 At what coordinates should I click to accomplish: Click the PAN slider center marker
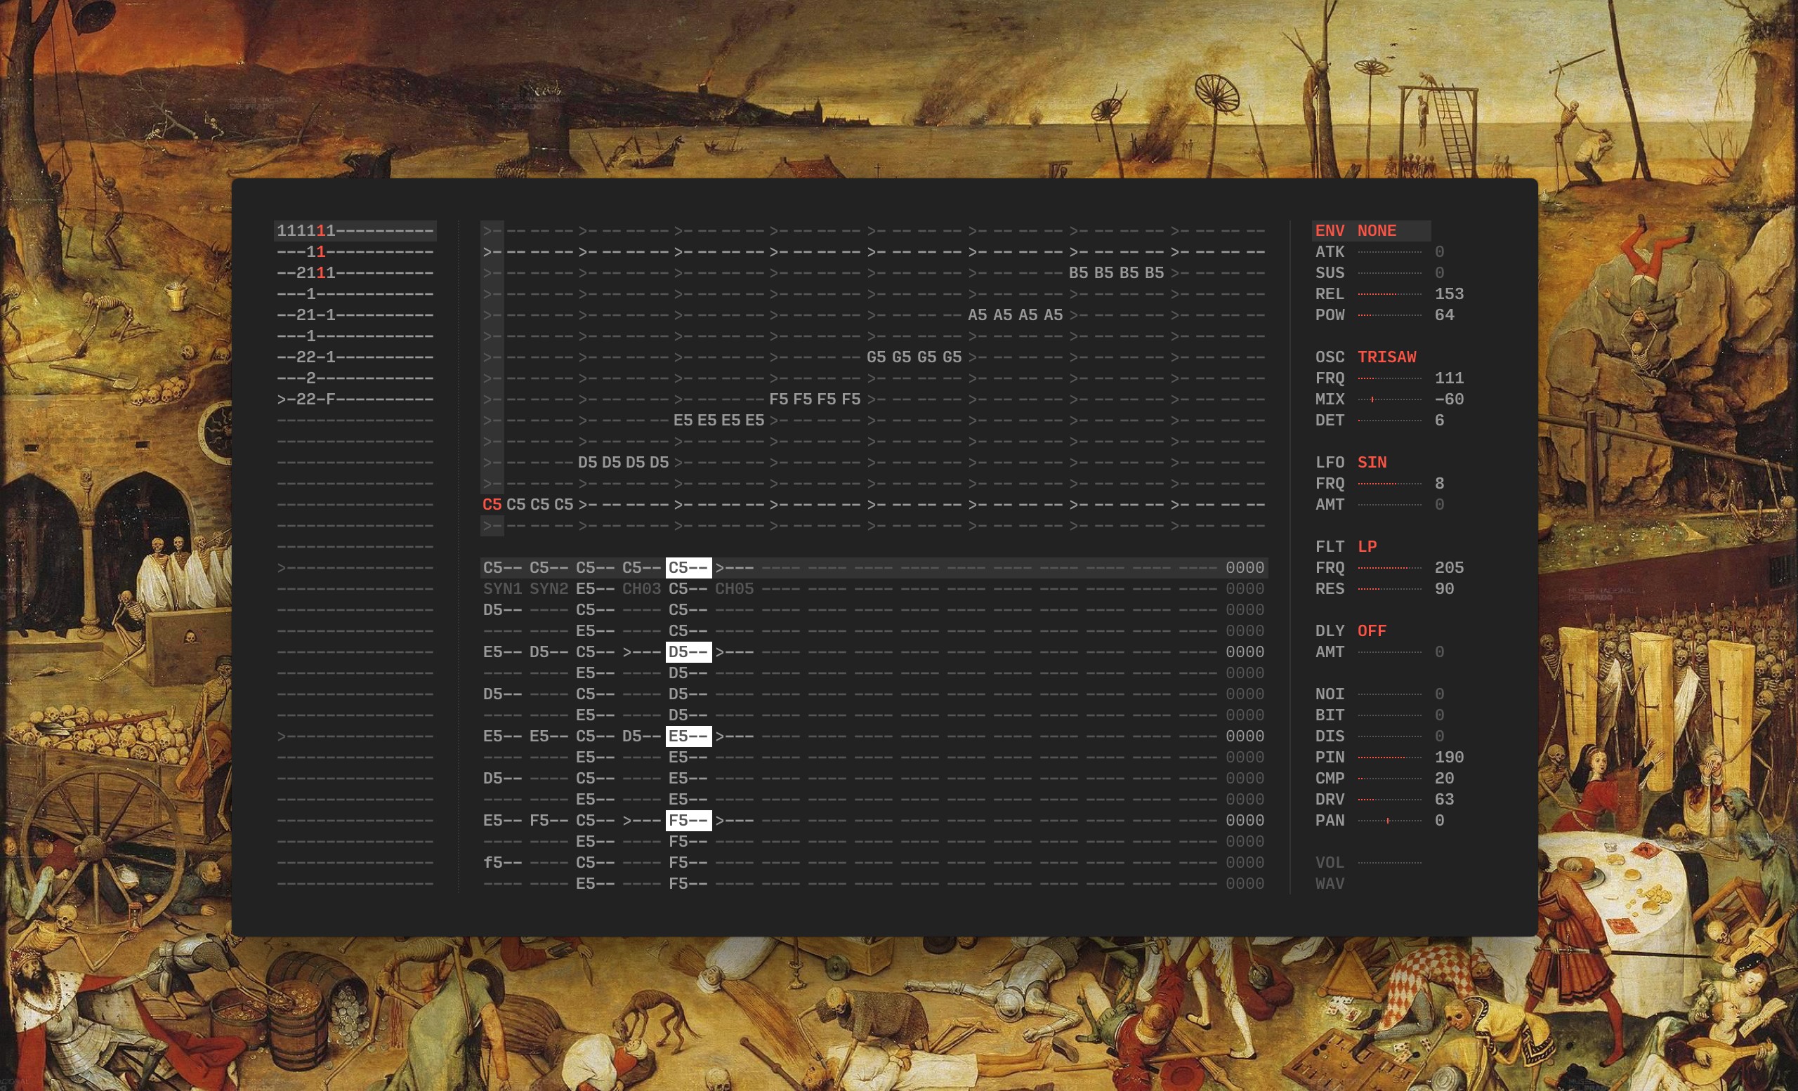pos(1387,821)
